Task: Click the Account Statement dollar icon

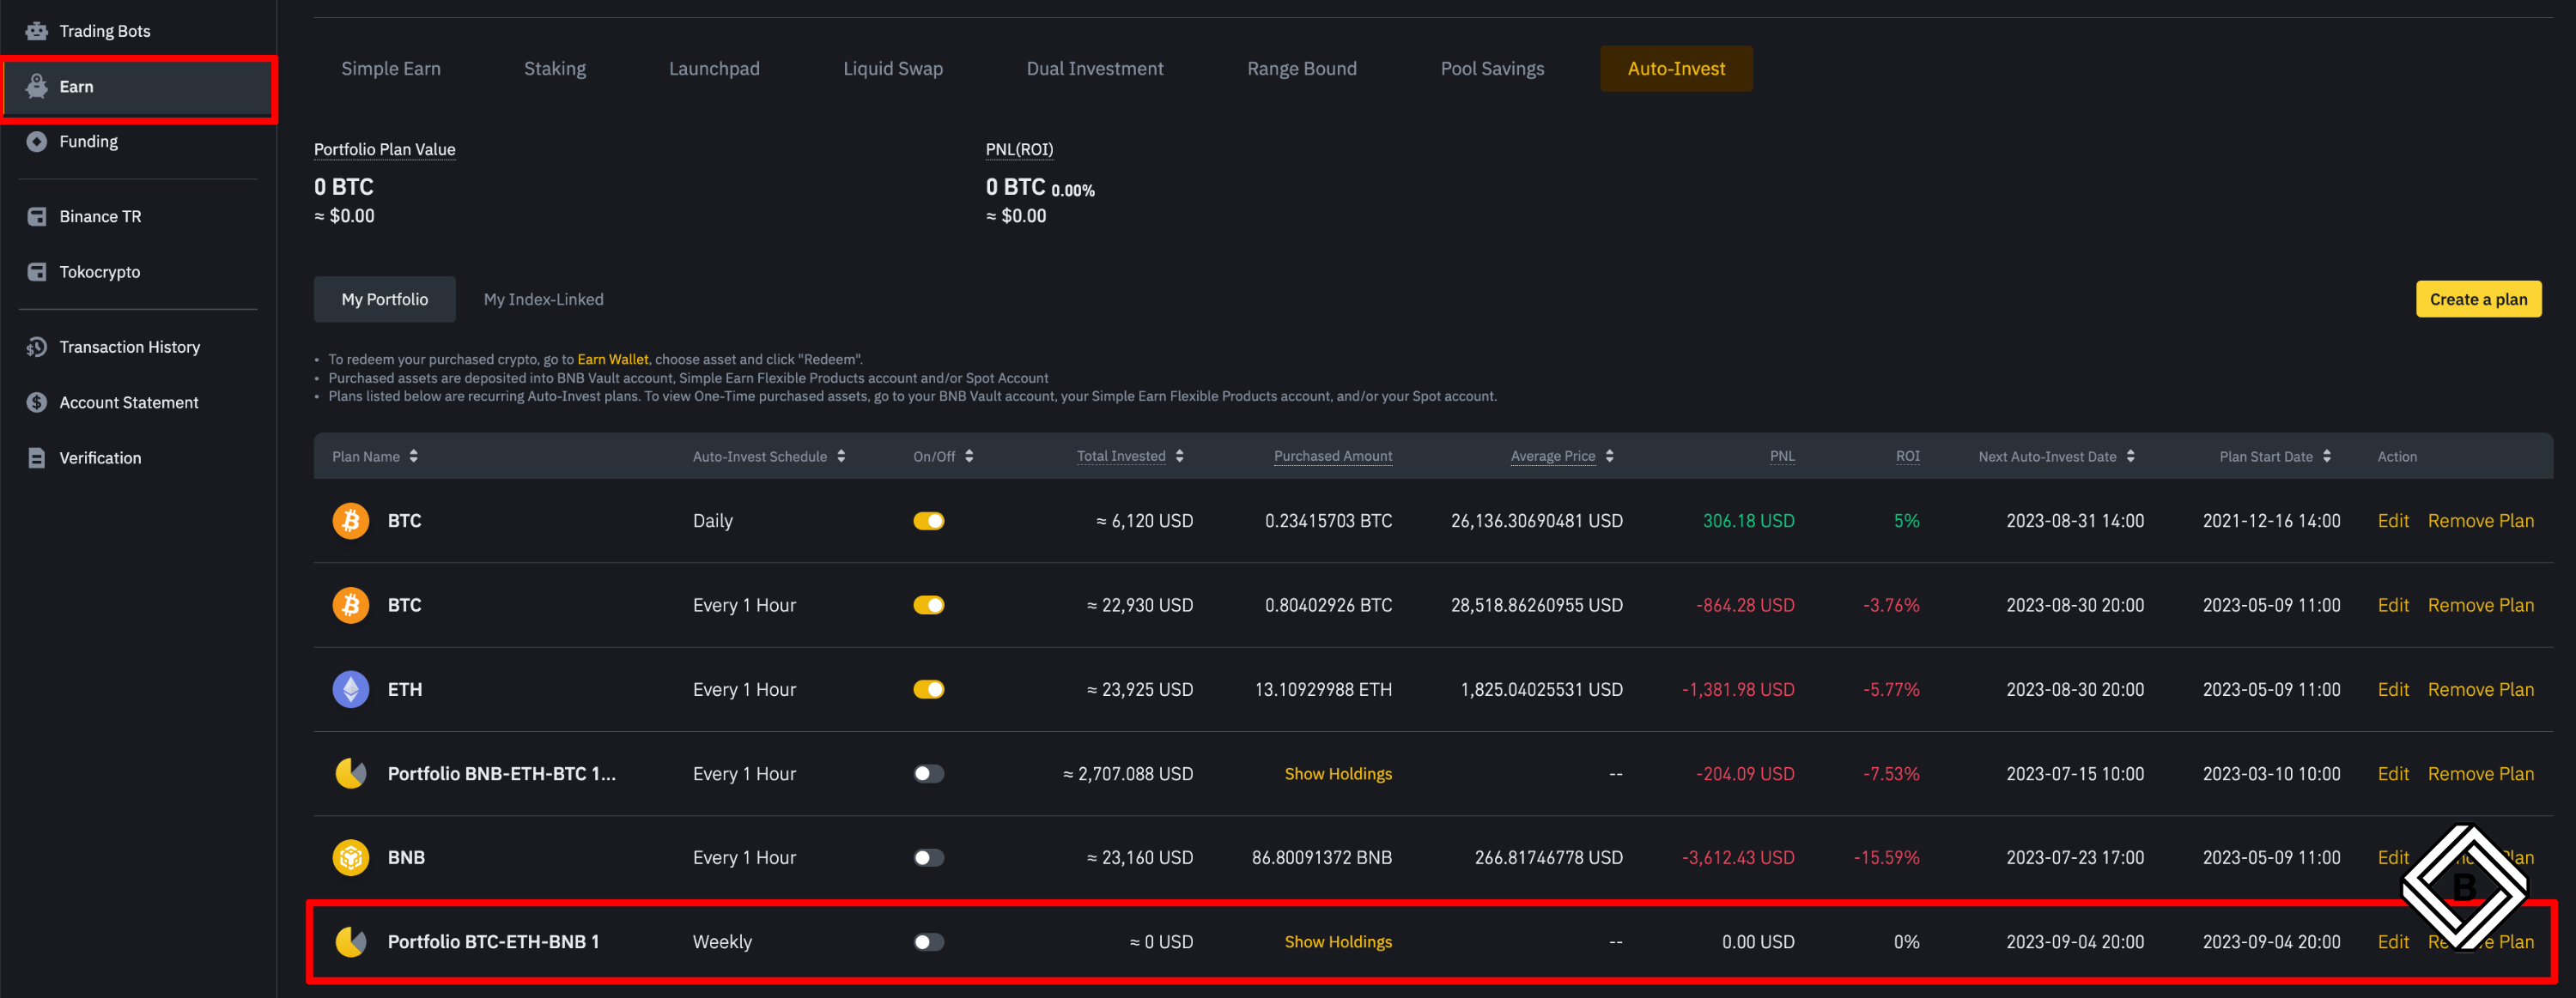Action: point(37,402)
